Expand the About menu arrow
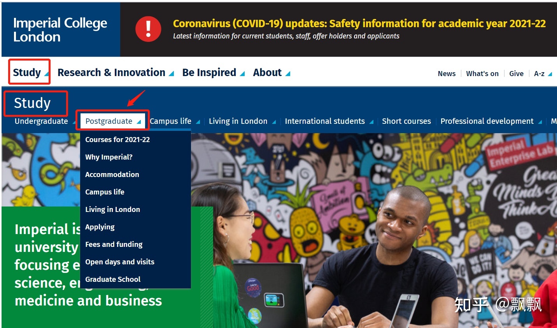Viewport: 557px width, 328px height. tap(287, 73)
